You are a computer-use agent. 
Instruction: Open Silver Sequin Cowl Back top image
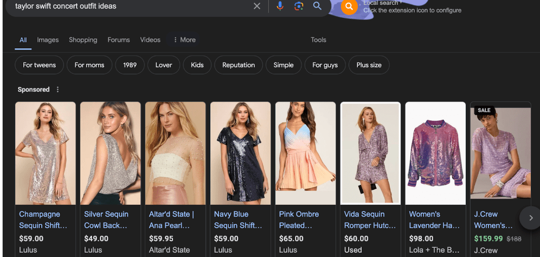(x=111, y=153)
